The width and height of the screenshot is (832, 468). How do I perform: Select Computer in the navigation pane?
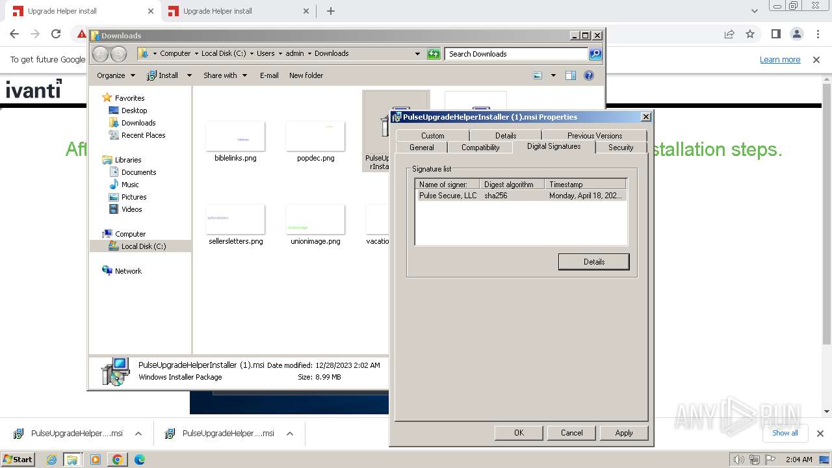coord(130,234)
